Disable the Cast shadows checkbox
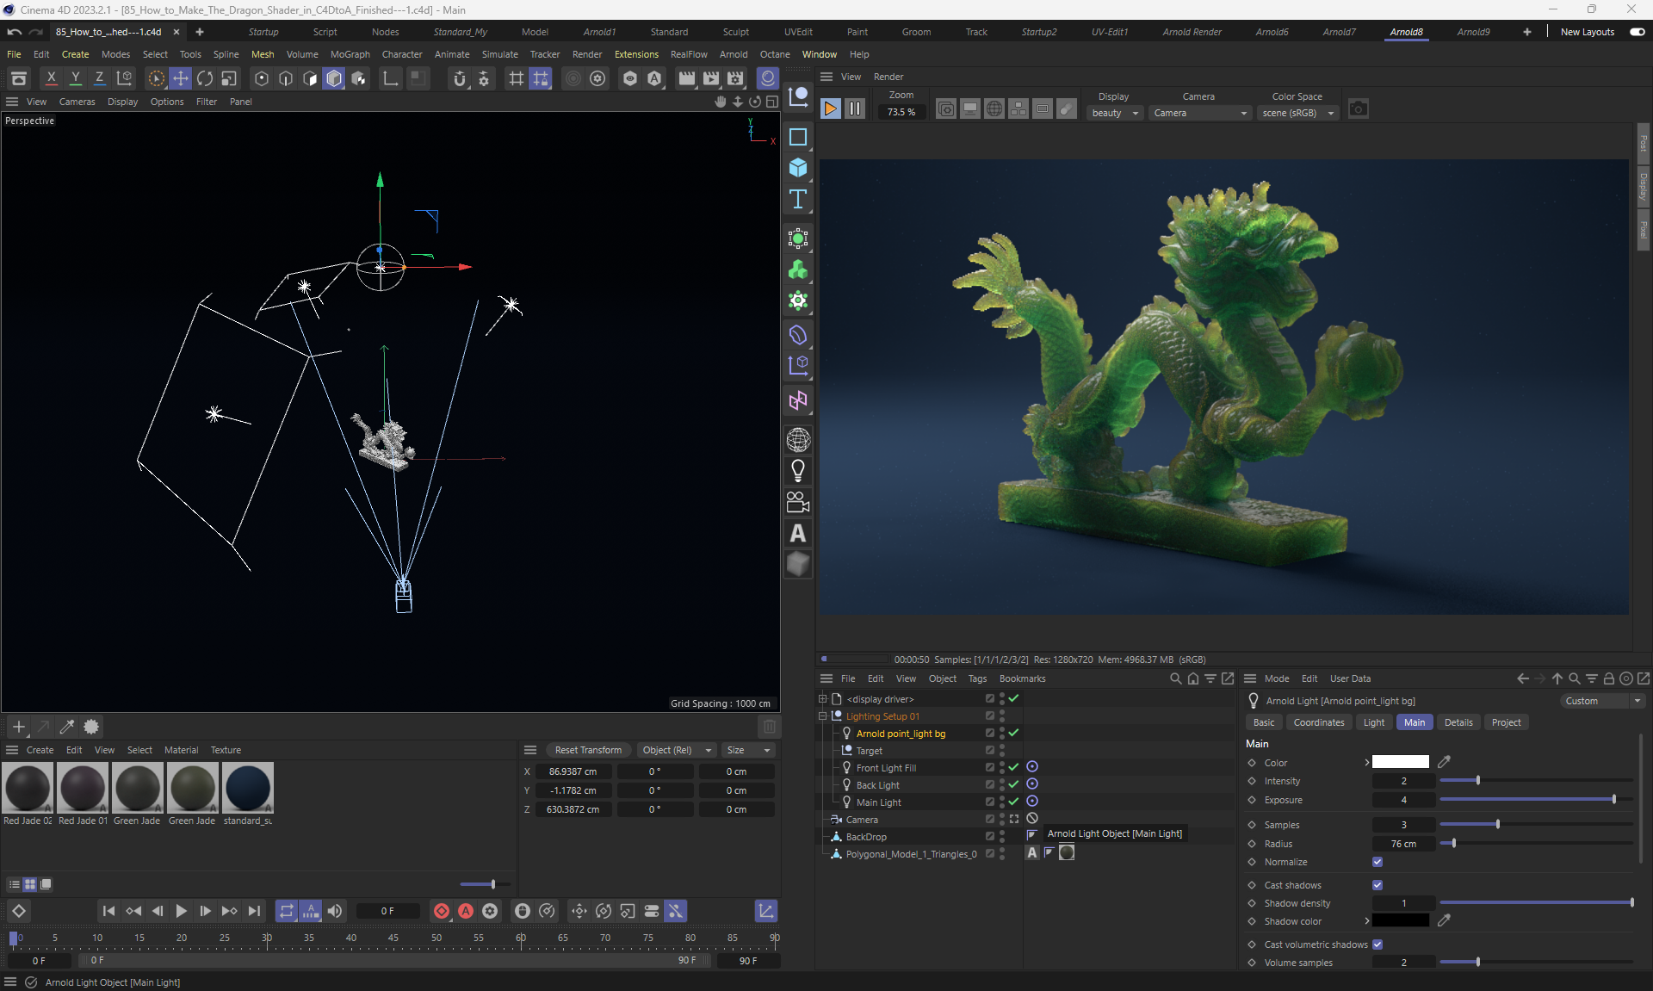 click(1377, 885)
